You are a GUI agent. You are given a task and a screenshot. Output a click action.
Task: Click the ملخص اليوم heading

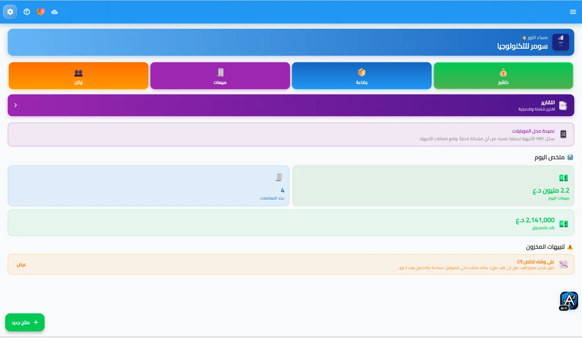(x=549, y=157)
